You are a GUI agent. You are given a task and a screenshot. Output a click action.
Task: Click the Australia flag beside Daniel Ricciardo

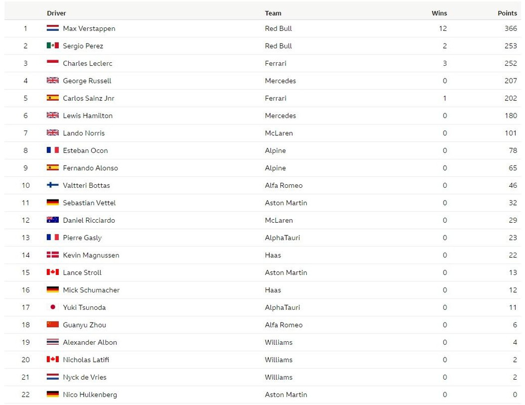(53, 220)
